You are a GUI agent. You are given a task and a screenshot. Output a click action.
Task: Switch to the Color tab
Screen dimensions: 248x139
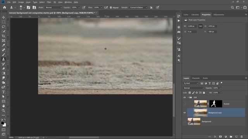pos(186,15)
